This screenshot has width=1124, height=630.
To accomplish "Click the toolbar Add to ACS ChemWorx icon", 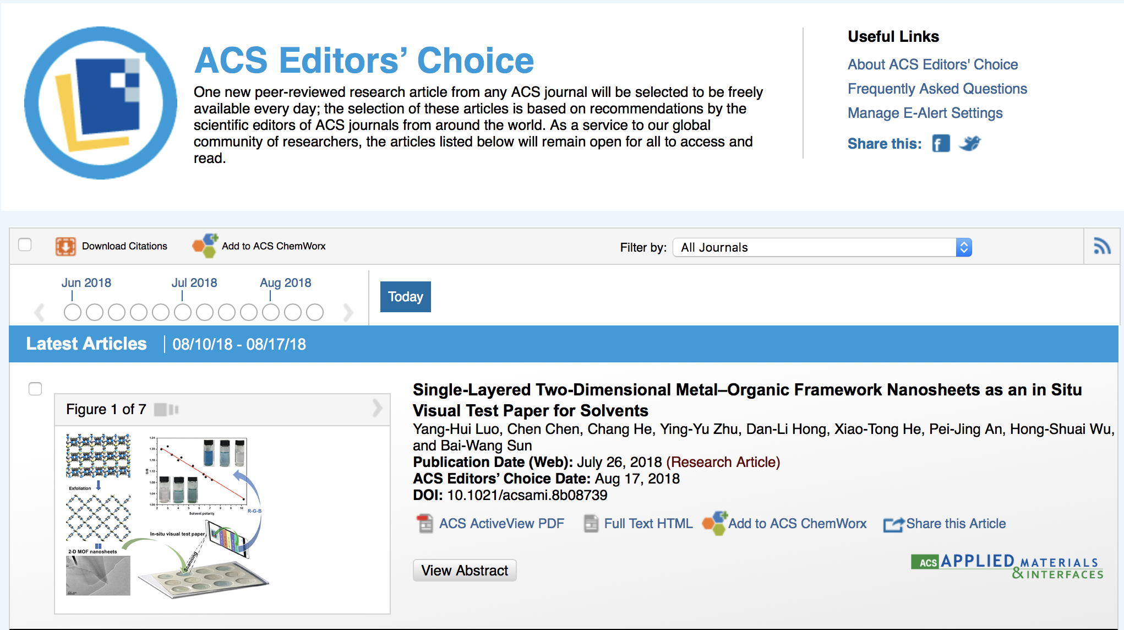I will point(205,246).
